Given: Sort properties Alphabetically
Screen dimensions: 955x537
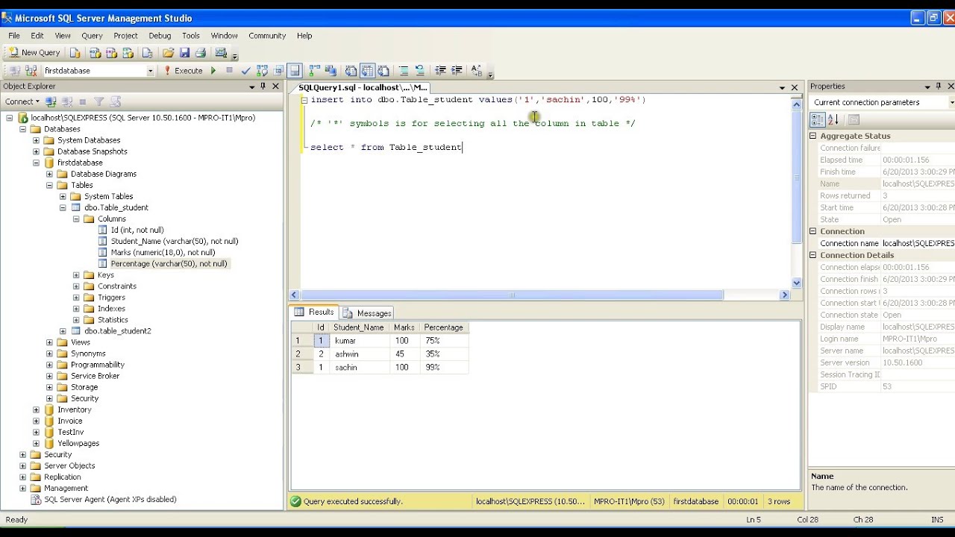Looking at the screenshot, I should click(833, 119).
